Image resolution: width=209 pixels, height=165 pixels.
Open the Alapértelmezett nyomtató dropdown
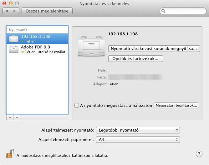coord(138,130)
